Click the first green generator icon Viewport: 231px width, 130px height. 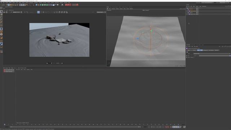tap(41, 5)
